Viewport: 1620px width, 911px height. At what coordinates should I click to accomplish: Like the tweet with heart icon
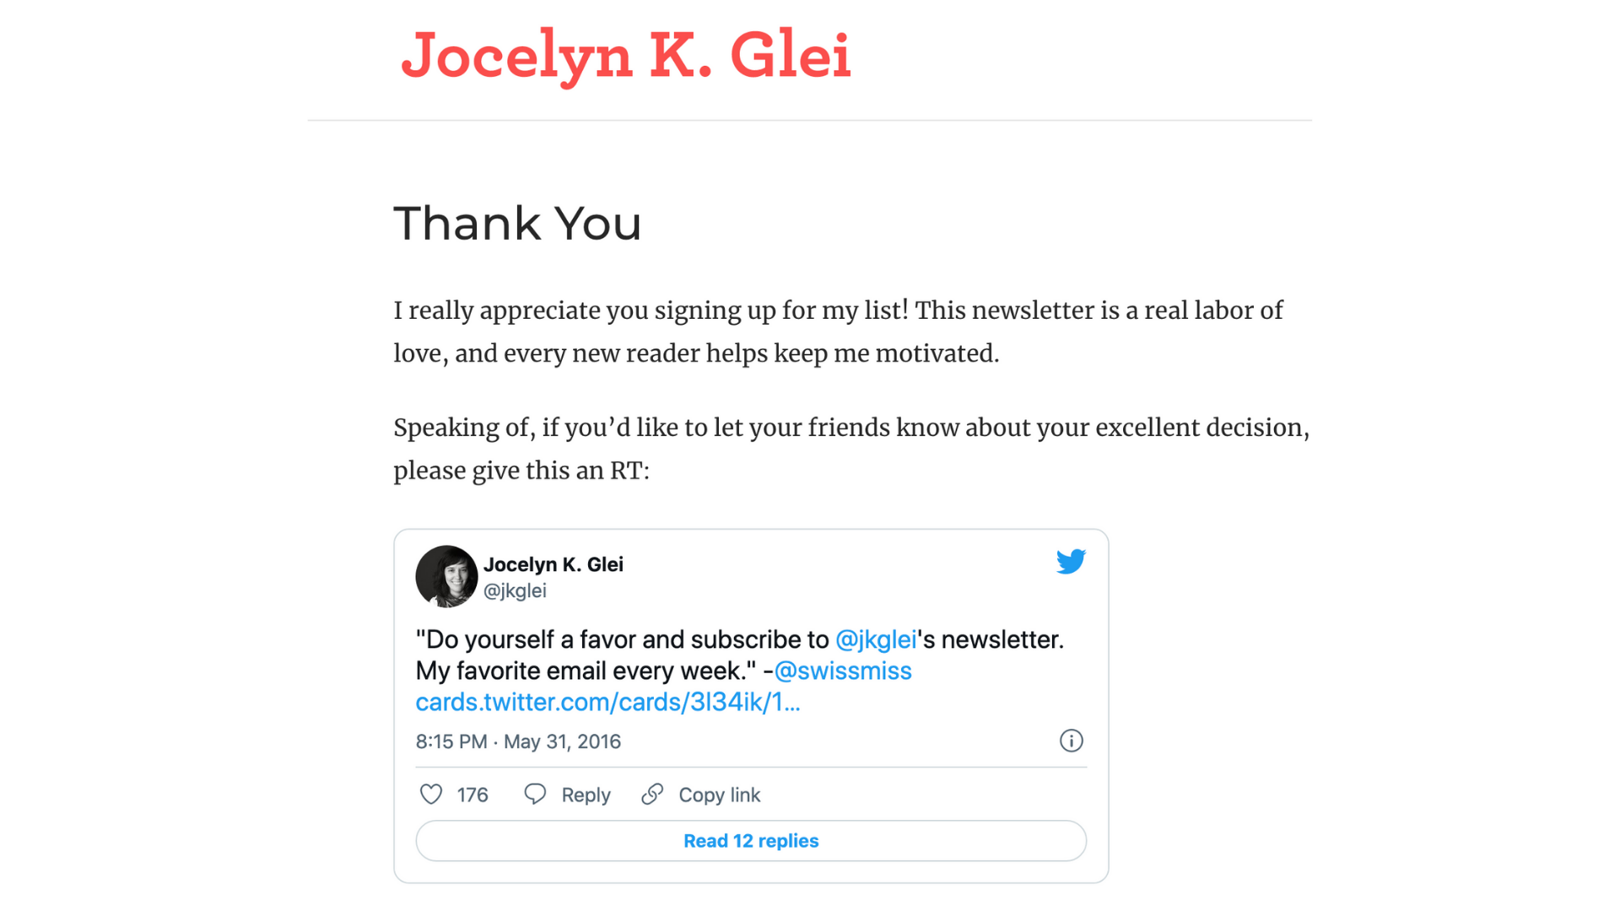click(431, 795)
